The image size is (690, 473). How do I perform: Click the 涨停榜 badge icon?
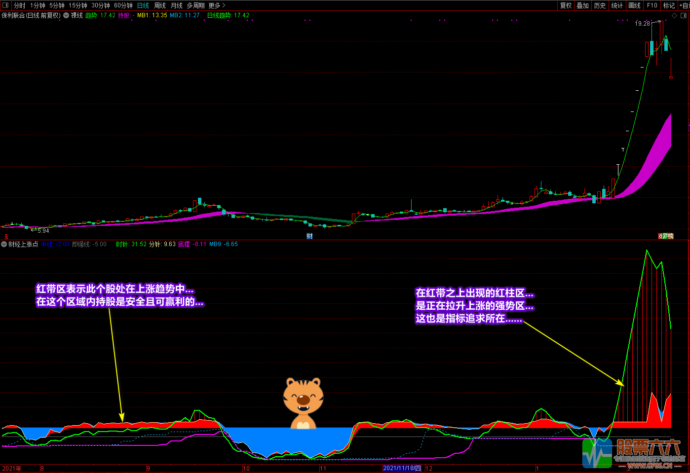(x=665, y=236)
